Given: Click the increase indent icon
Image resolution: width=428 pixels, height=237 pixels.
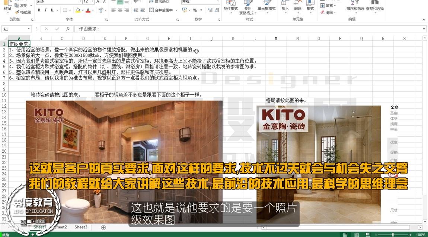Looking at the screenshot, I should [x=142, y=10].
